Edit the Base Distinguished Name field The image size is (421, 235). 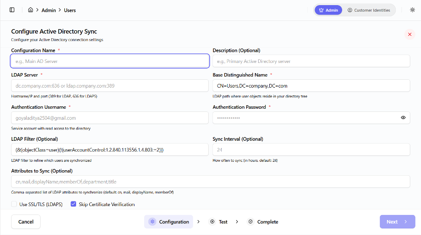click(311, 86)
